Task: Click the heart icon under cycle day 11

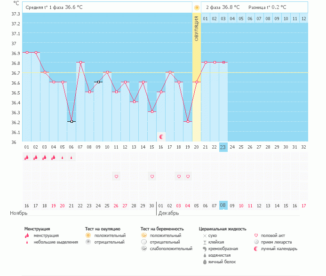Action: click(116, 176)
